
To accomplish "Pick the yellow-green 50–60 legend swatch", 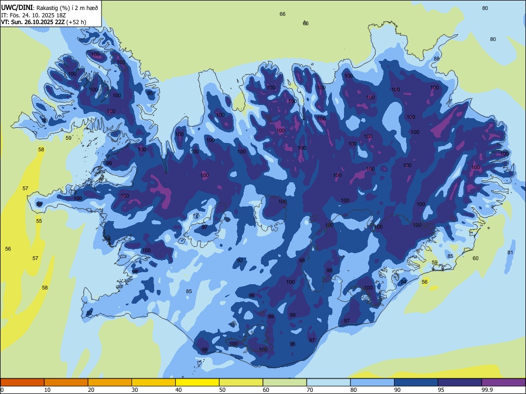I will 241,382.
